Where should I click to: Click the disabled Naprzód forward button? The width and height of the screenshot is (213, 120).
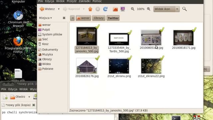coord(71,9)
